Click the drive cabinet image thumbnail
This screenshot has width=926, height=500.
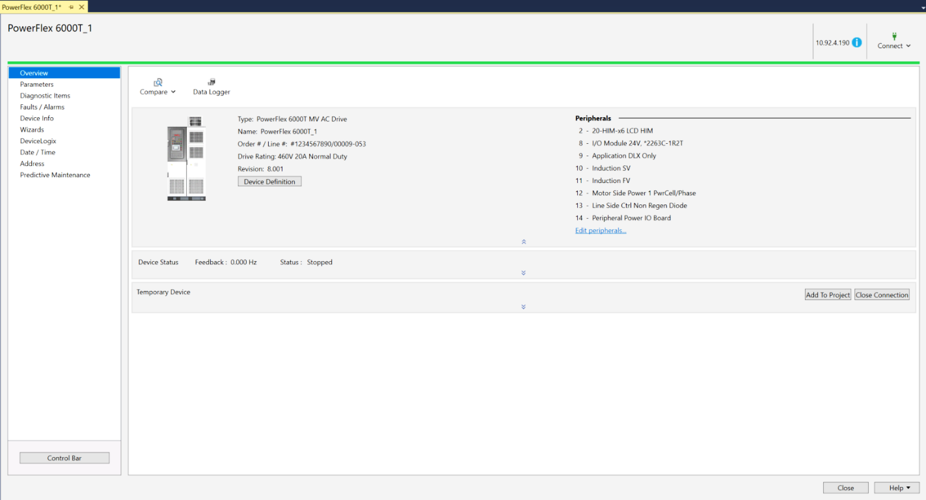[x=187, y=158]
